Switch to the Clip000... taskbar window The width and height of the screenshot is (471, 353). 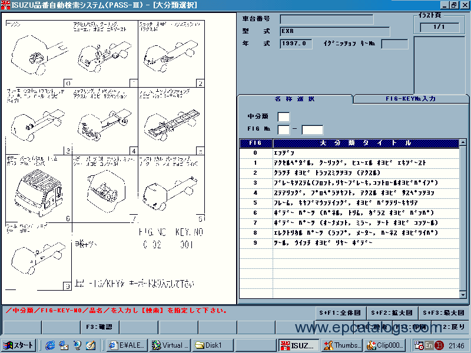385,345
